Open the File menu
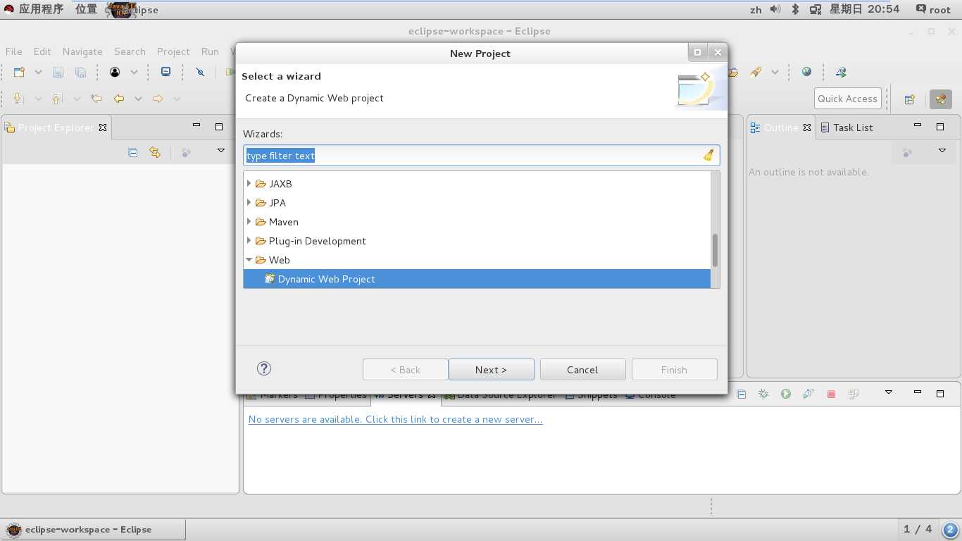962x541 pixels. [14, 51]
